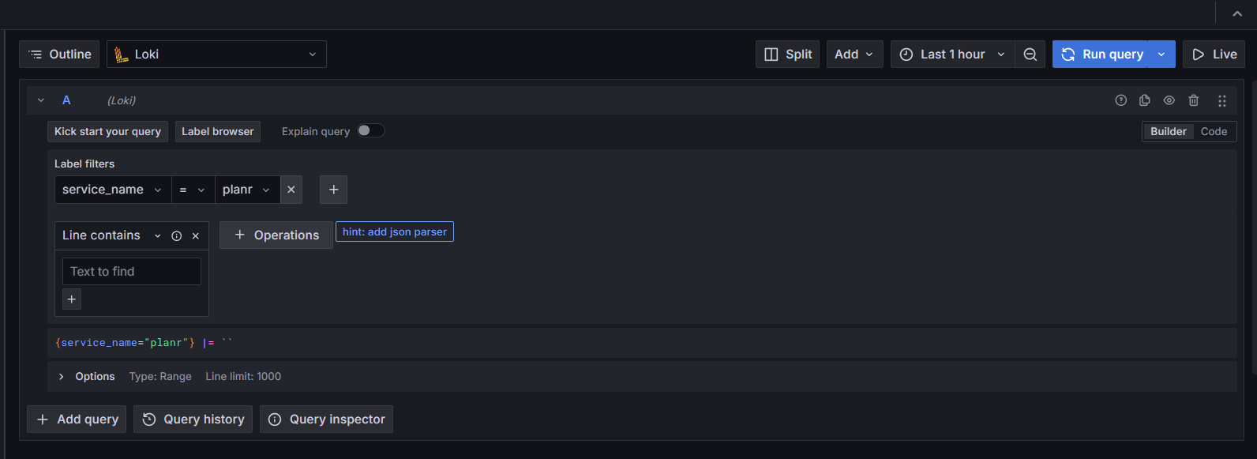Delete query A using trash icon
The image size is (1257, 459).
pos(1194,100)
